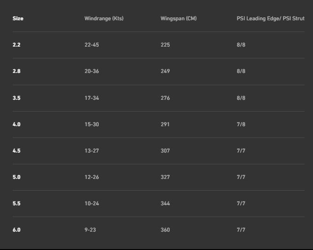Click the Size column header
This screenshot has width=313, height=250.
[18, 19]
